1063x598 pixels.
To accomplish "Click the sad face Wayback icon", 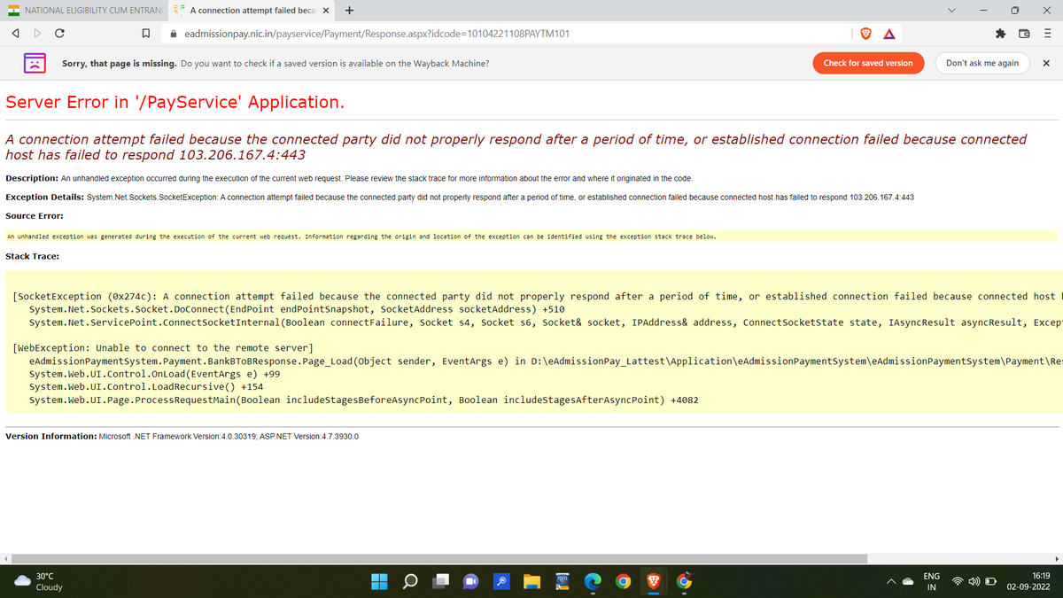I will click(34, 63).
